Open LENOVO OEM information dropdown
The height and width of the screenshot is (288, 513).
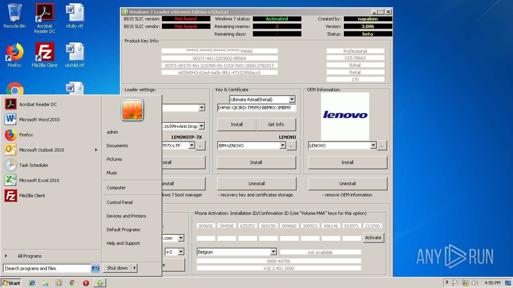click(x=373, y=146)
